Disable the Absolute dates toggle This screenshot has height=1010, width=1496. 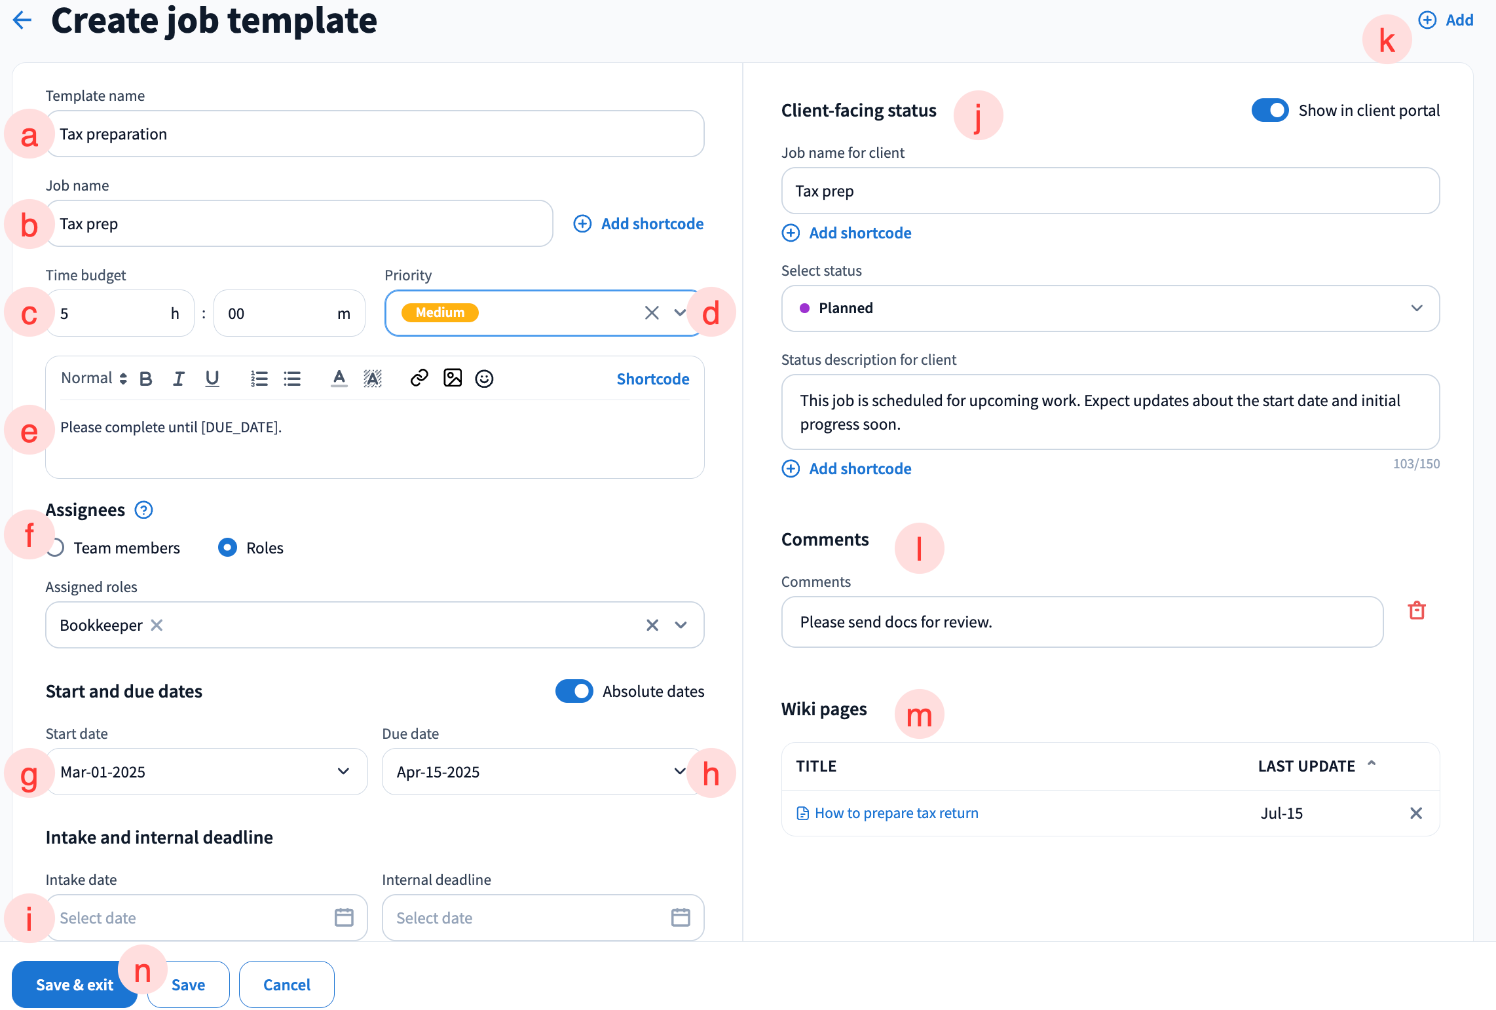click(x=574, y=691)
